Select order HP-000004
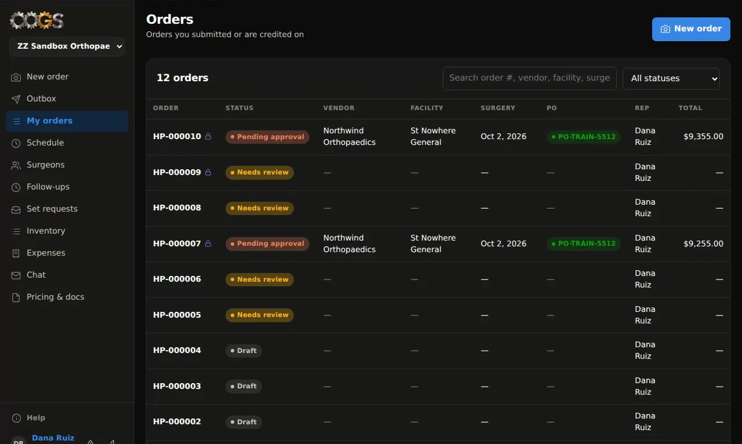This screenshot has height=444, width=742. pyautogui.click(x=177, y=351)
